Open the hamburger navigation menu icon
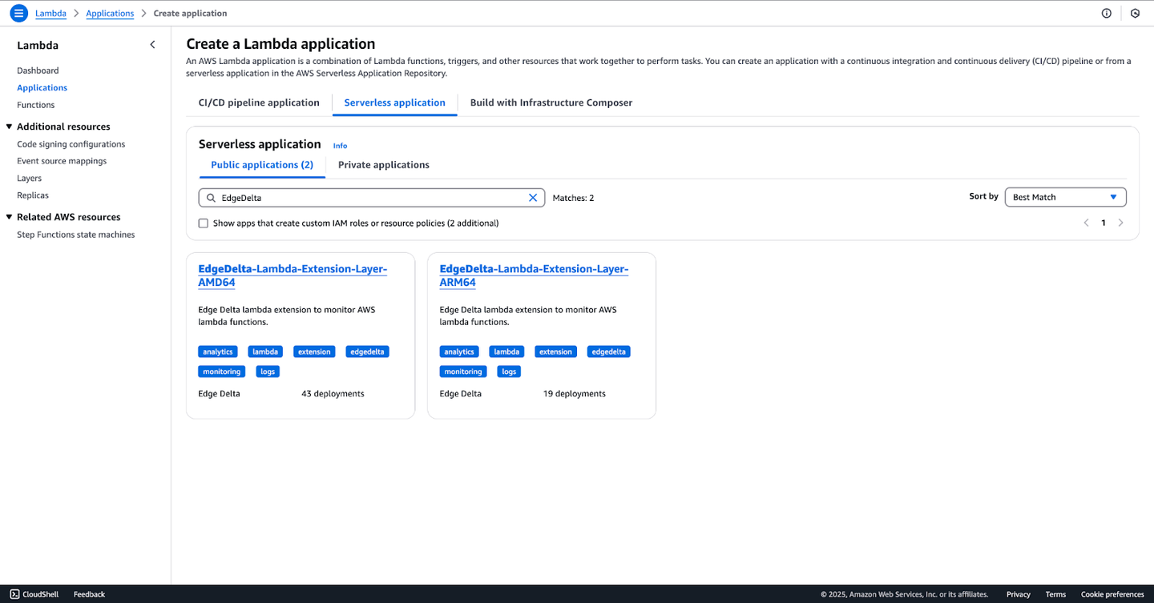This screenshot has width=1154, height=603. (x=18, y=14)
